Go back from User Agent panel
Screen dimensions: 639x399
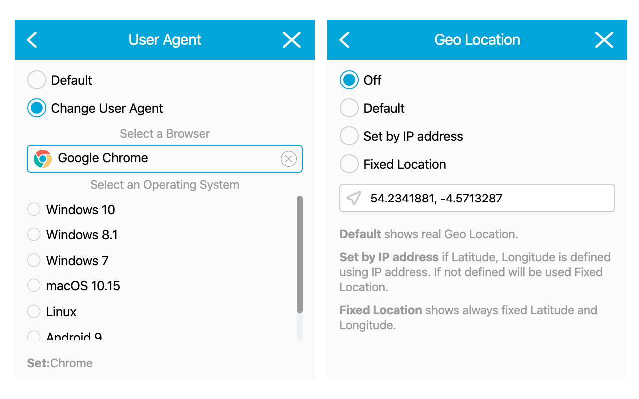coord(32,40)
